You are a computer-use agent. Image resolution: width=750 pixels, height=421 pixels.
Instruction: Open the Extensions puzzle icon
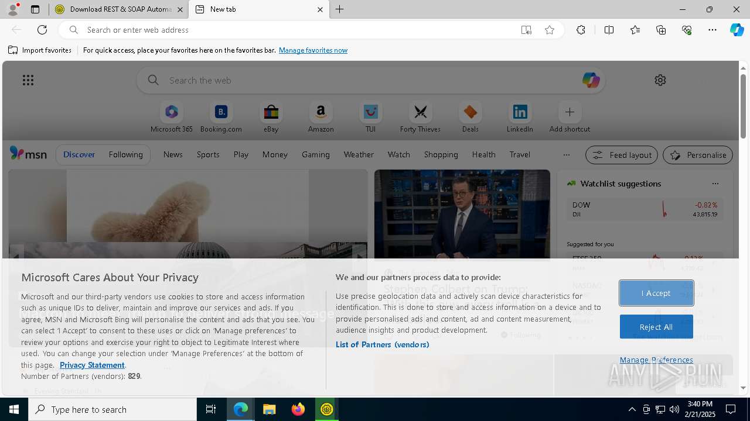(581, 30)
